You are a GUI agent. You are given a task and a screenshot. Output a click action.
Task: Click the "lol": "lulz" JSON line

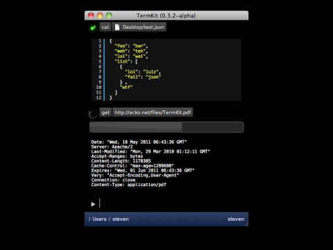pyautogui.click(x=143, y=72)
